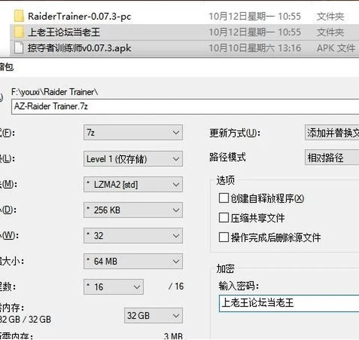359x340 pixels.
Task: Click the 加密 group heading
Action: pos(225,269)
